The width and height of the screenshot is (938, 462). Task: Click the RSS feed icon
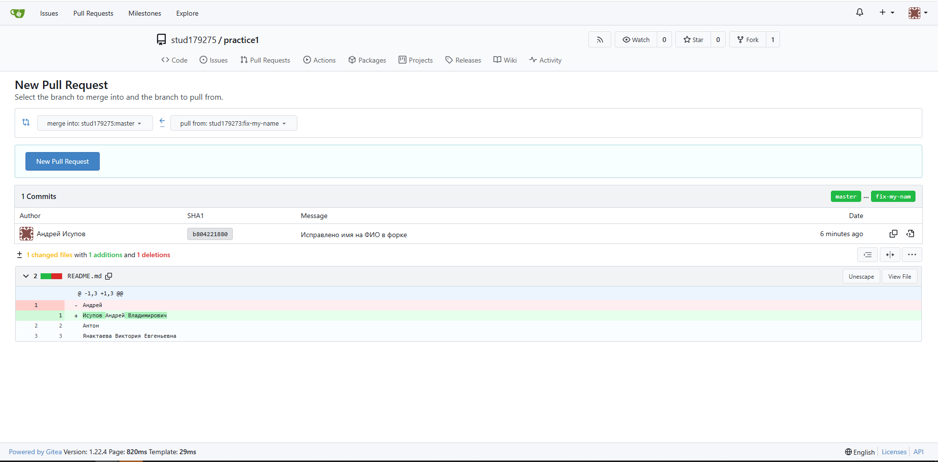(600, 40)
